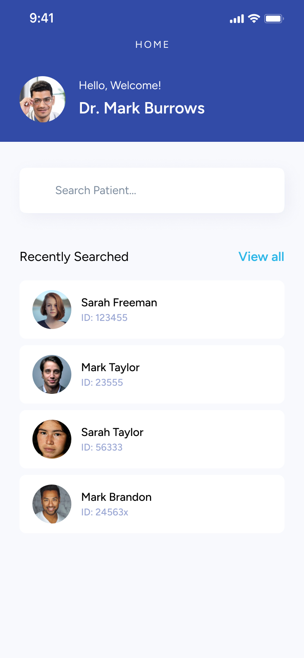Select the Sarah Freeman patient name
The image size is (304, 658).
(119, 303)
